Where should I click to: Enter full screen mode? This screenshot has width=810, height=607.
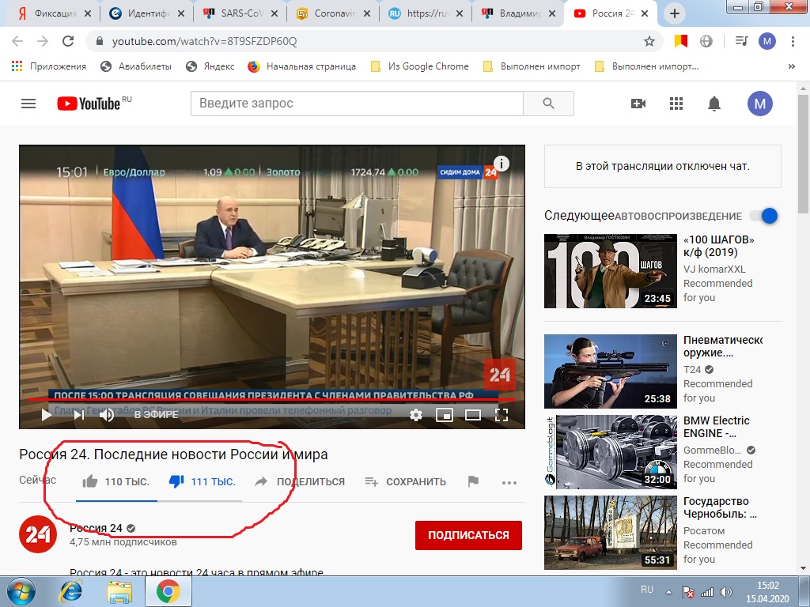click(501, 415)
